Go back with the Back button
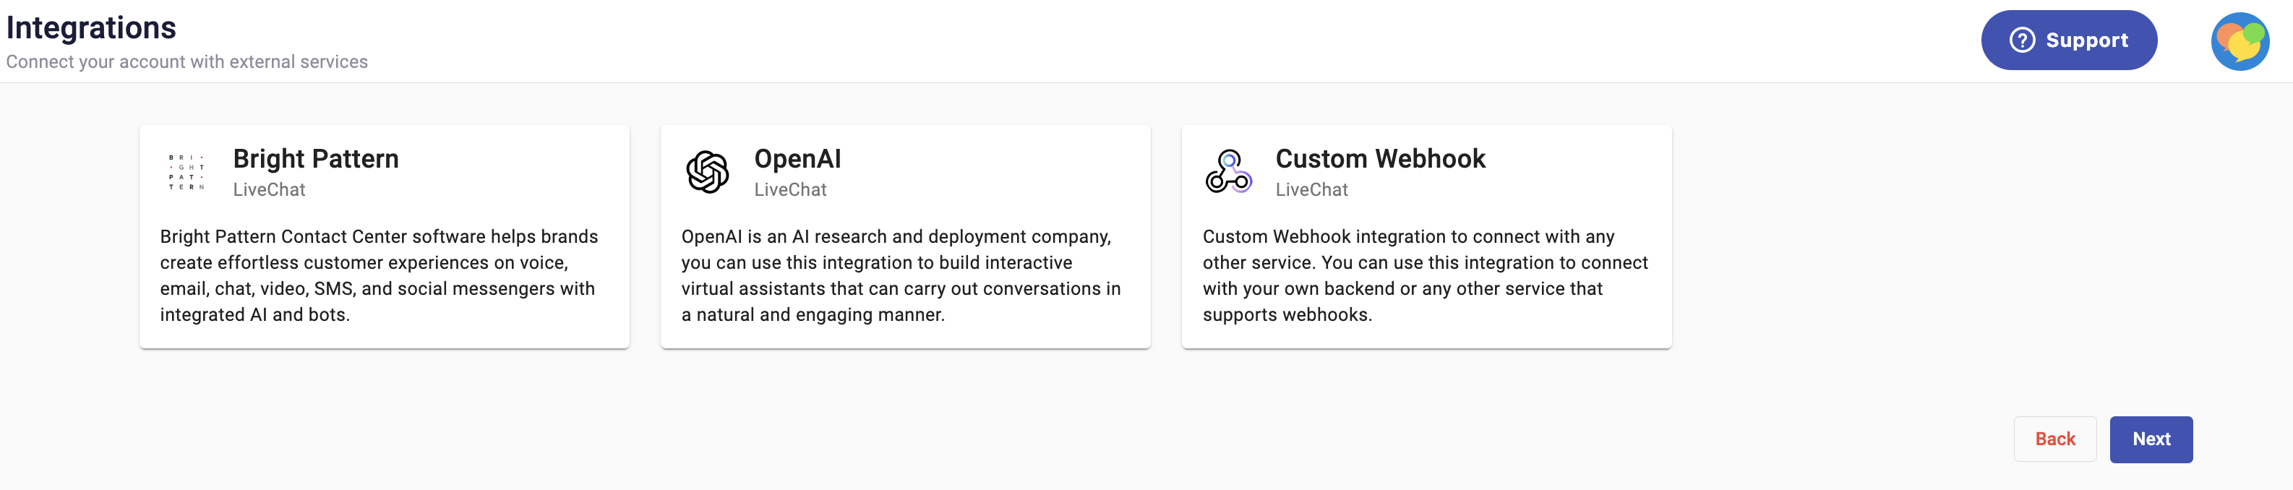Image resolution: width=2293 pixels, height=490 pixels. tap(2054, 439)
